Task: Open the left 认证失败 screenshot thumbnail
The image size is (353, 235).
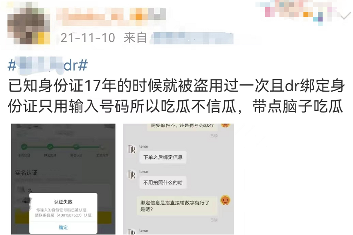Action: [63, 179]
